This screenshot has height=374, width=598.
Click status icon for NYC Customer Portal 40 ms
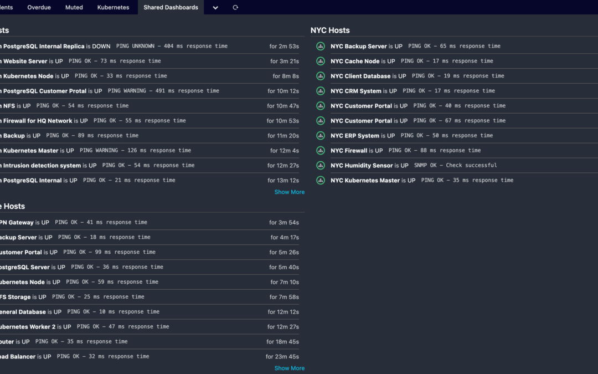pos(321,106)
